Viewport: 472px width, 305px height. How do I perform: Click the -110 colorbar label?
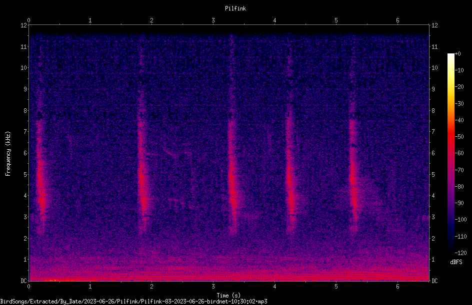[x=460, y=237]
